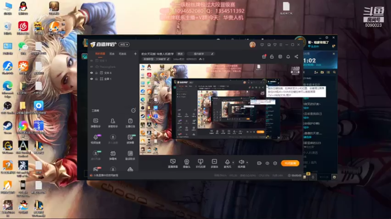Image resolution: width=391 pixels, height=219 pixels.
Task: Add a screen capture source (直播屏幕)
Action: point(173,164)
